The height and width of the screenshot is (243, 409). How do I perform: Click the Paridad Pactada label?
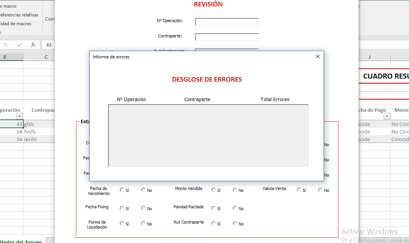(x=188, y=207)
